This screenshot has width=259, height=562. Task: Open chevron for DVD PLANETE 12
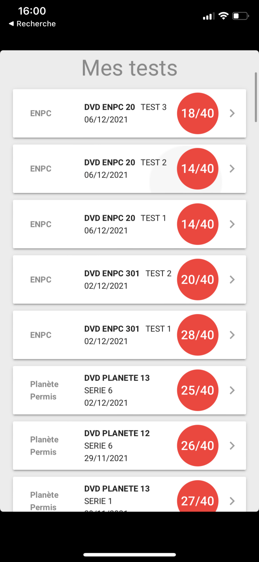point(232,446)
